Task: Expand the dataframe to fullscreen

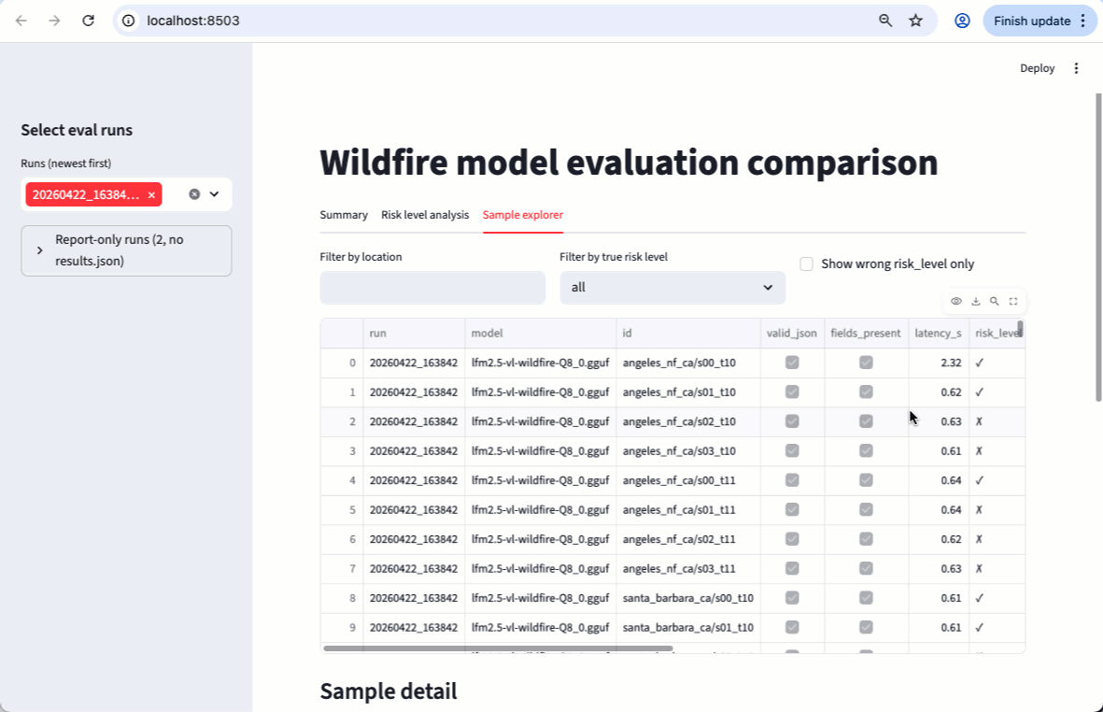Action: (x=1014, y=301)
